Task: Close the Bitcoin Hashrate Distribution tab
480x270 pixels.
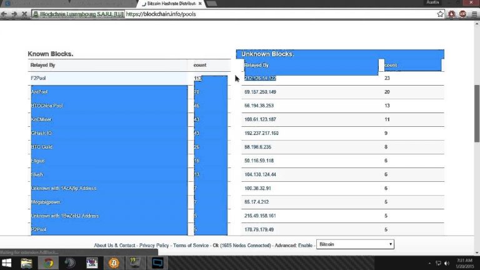Action: coord(200,4)
